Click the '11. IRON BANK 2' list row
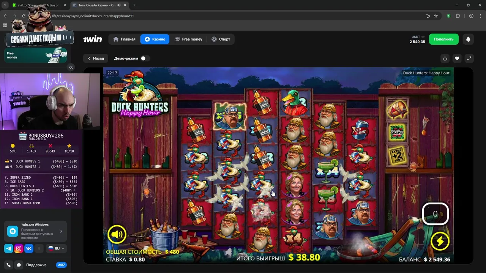 point(41,195)
